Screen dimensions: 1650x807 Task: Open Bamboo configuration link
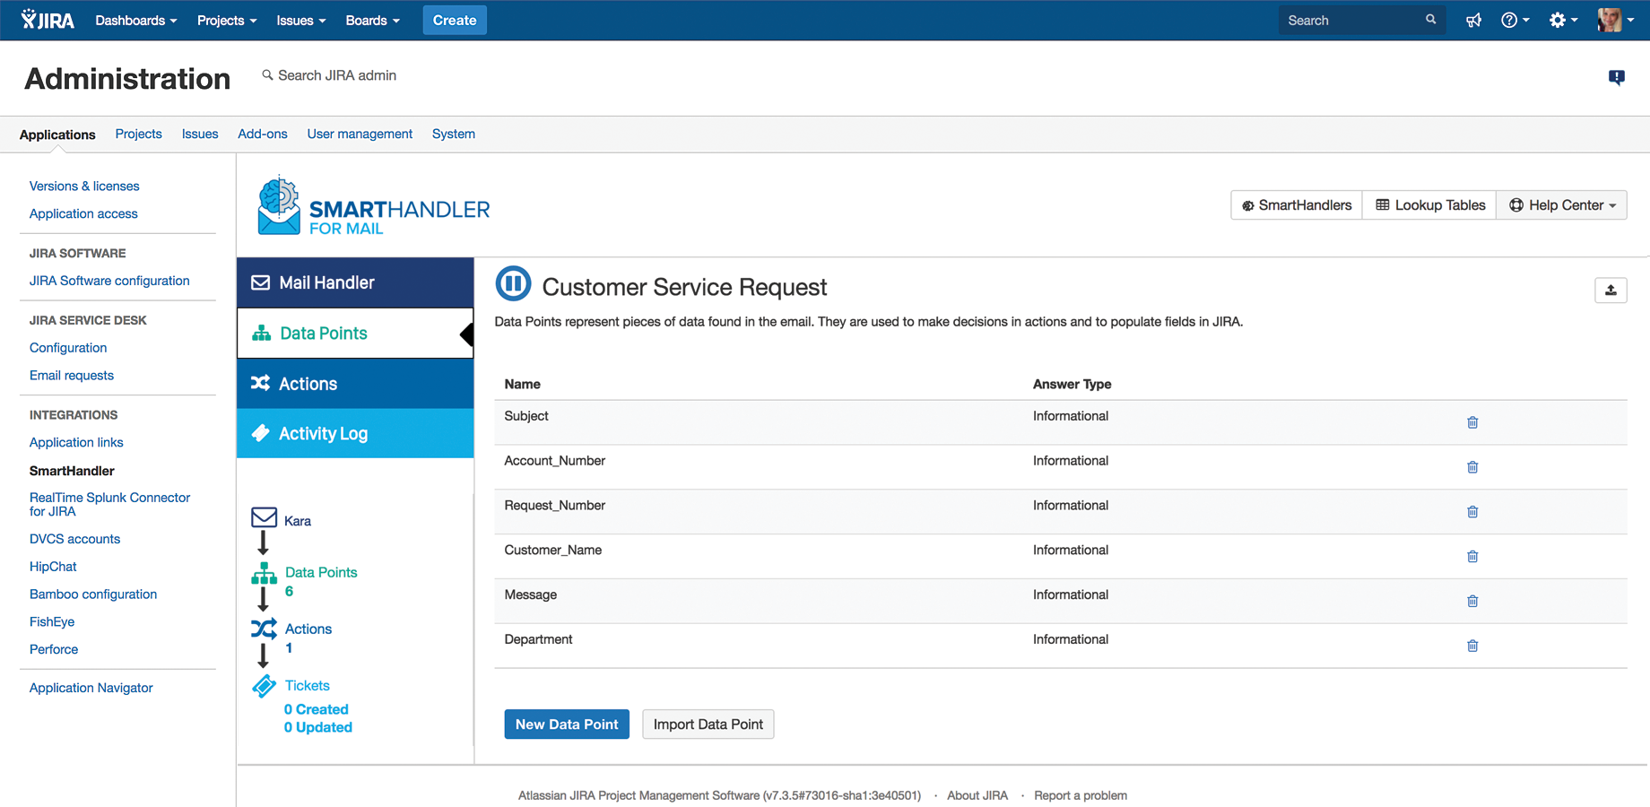[x=93, y=594]
